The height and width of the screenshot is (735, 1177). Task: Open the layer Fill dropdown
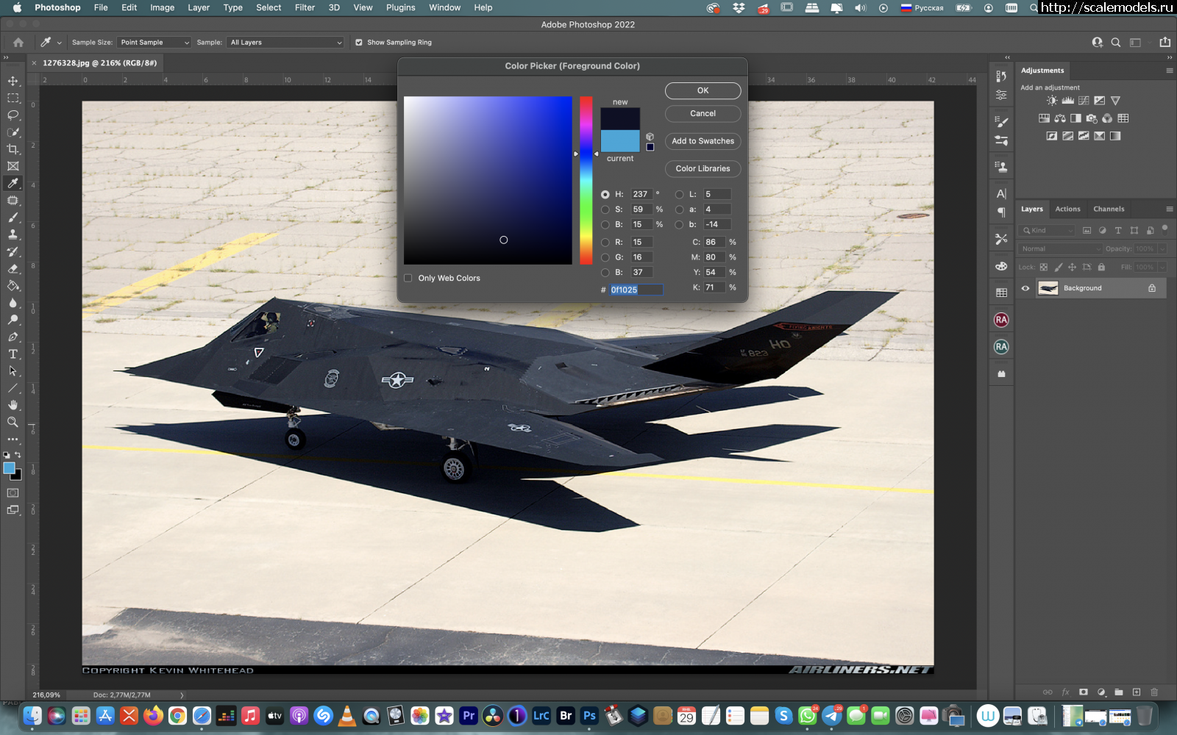[x=1162, y=268]
